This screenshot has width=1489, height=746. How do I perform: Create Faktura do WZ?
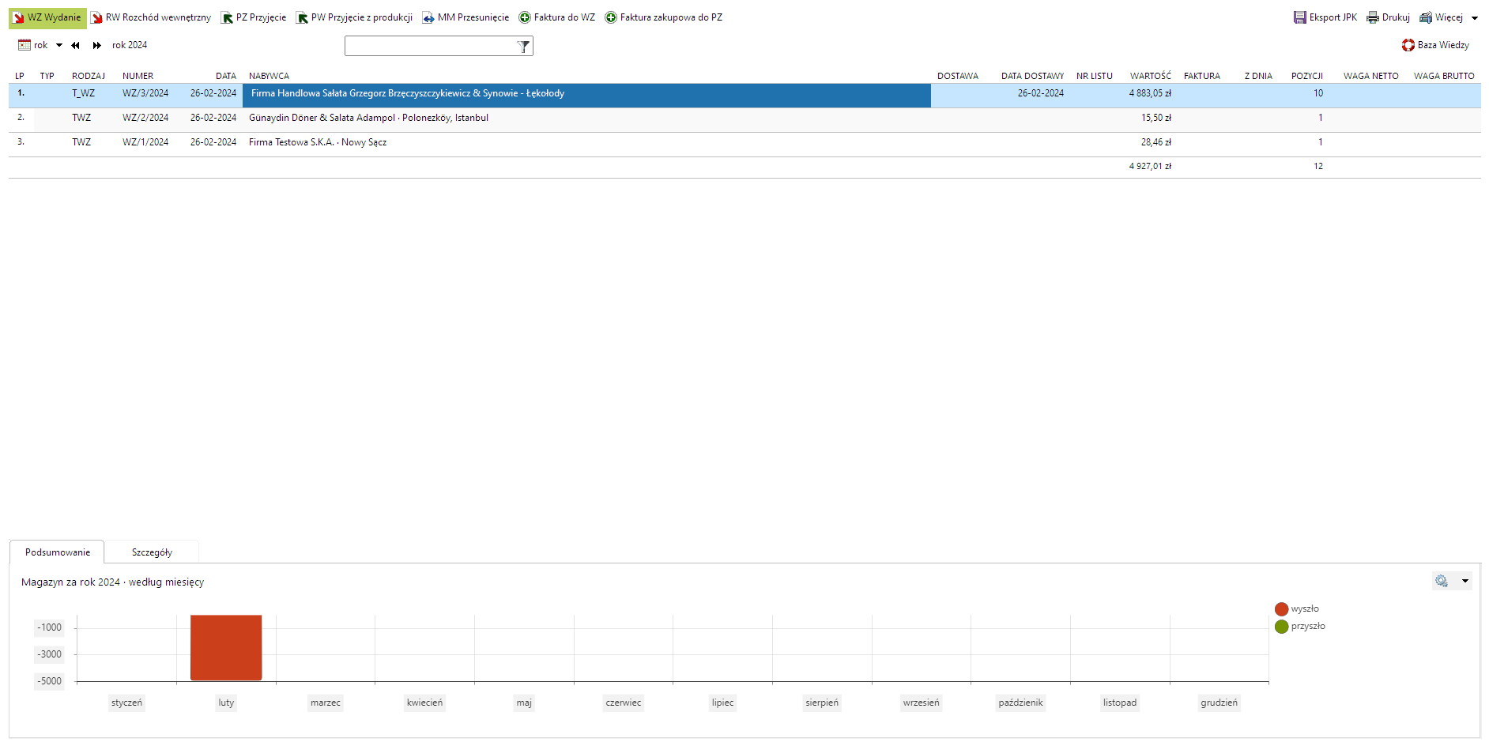point(556,17)
